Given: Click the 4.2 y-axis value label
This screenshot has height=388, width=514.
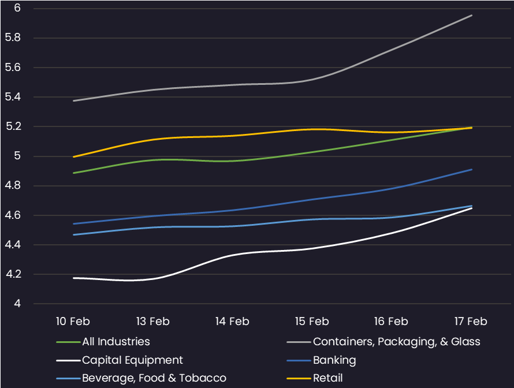Looking at the screenshot, I should coord(13,274).
